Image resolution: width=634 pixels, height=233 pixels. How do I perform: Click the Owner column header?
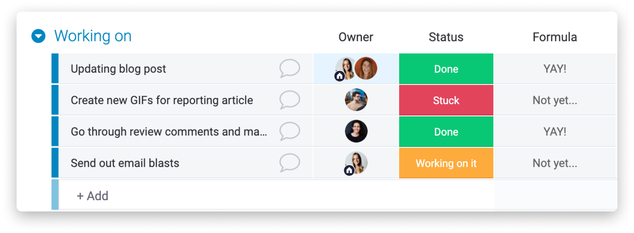point(356,37)
